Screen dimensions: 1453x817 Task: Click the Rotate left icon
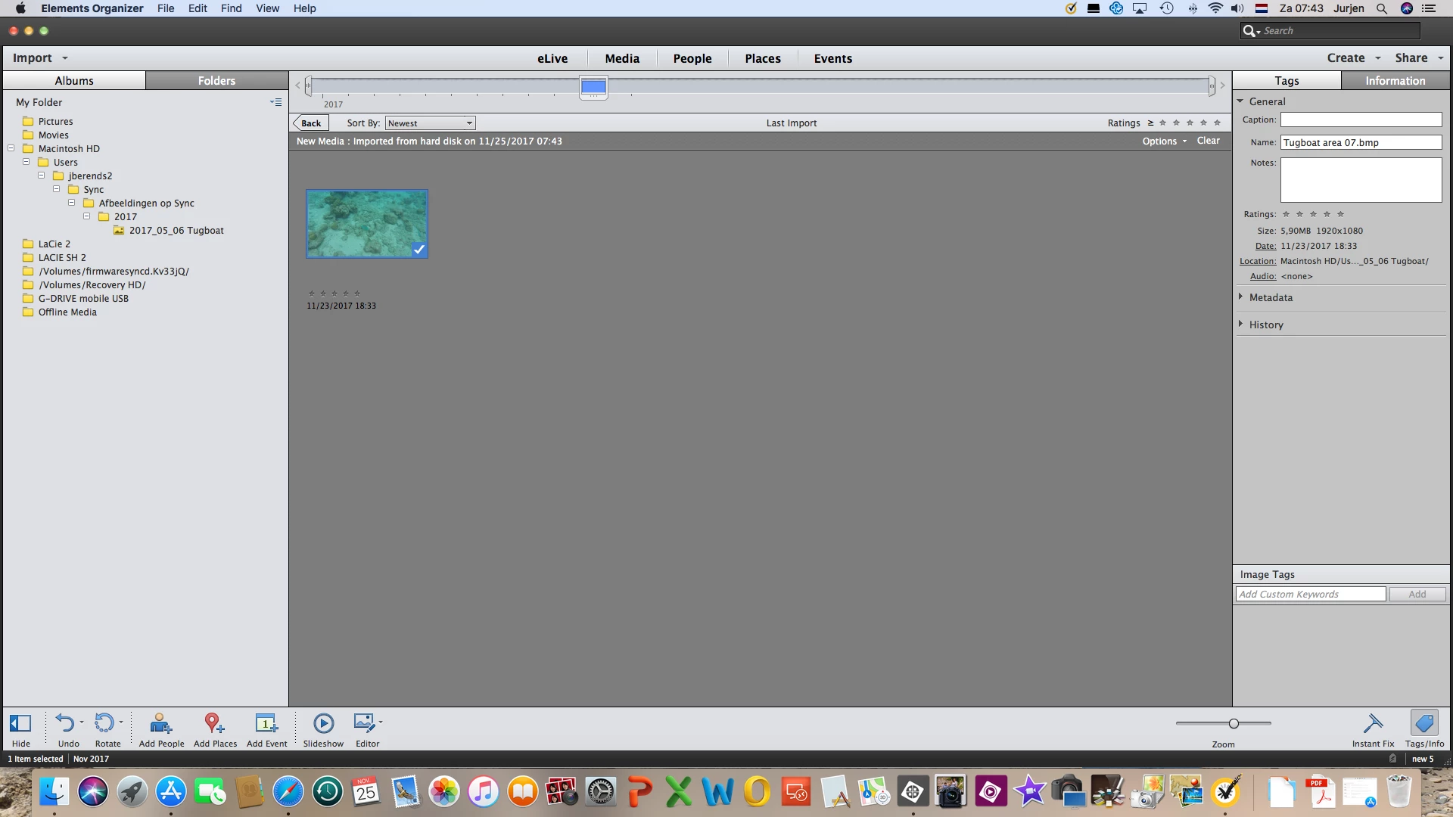click(x=104, y=724)
